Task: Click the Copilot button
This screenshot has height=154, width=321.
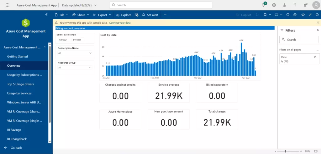Action: point(243,15)
